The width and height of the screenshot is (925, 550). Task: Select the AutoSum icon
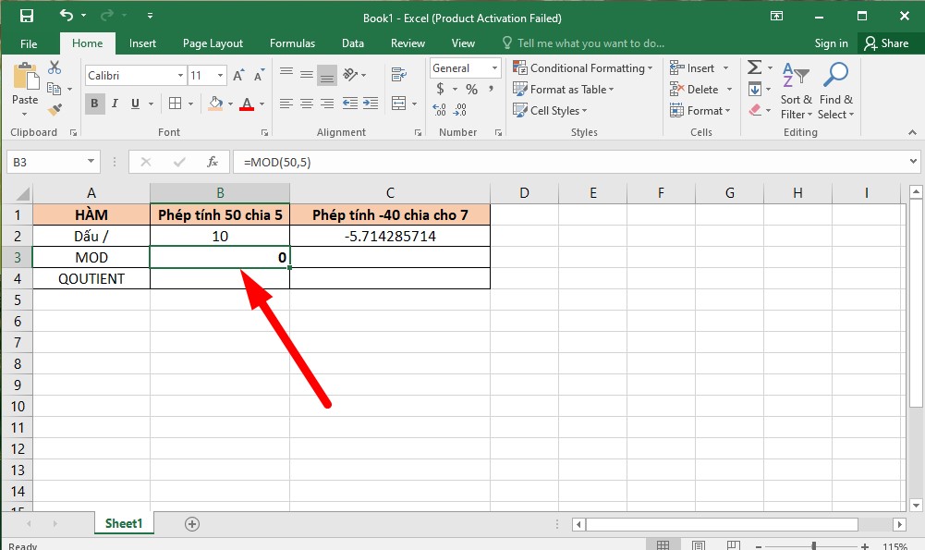click(x=756, y=67)
